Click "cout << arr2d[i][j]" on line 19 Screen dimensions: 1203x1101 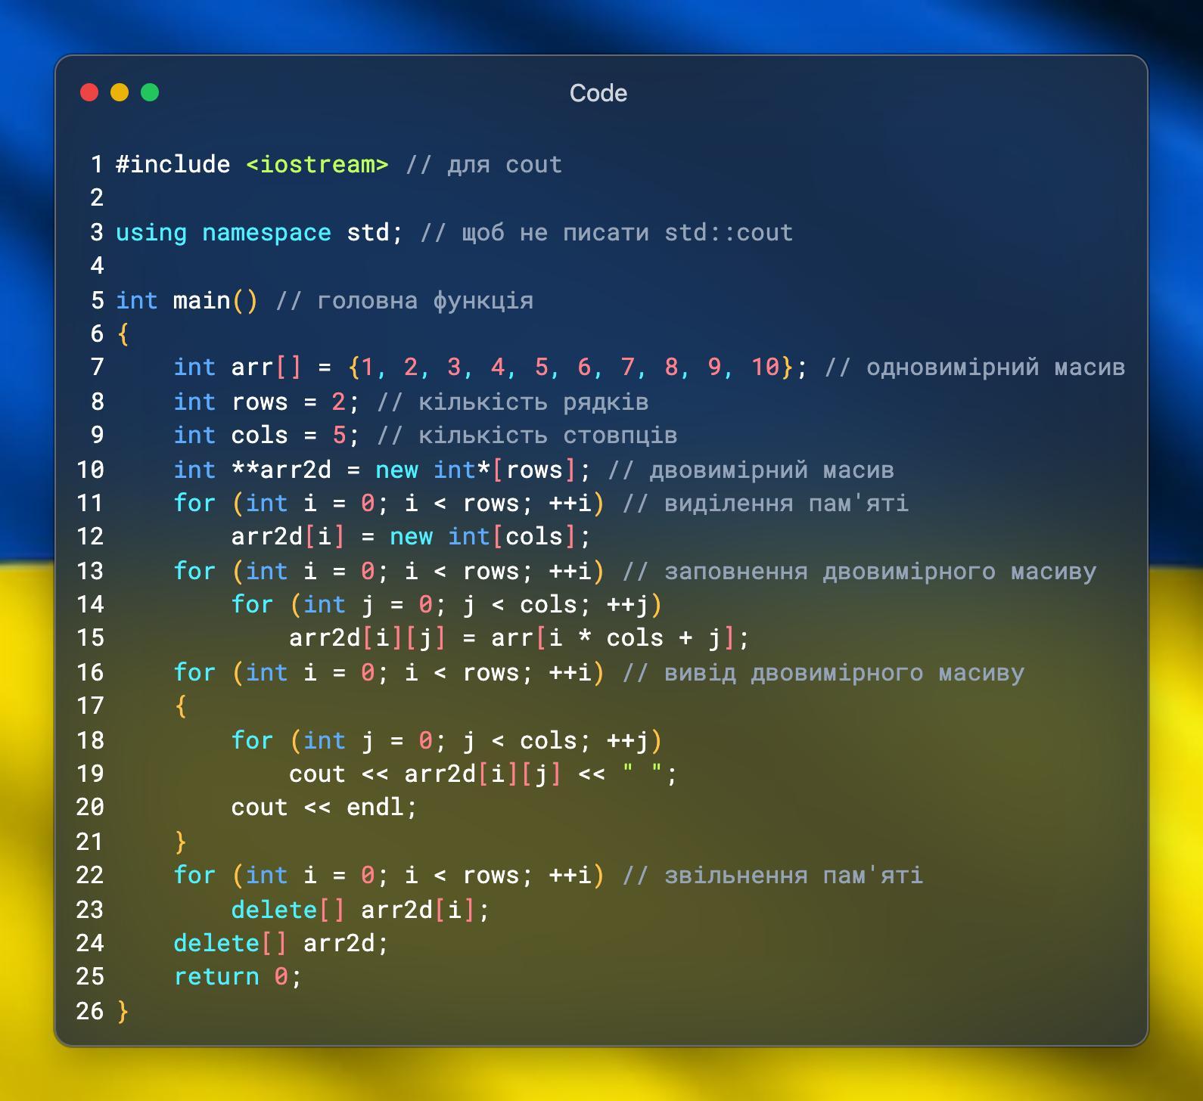426,774
